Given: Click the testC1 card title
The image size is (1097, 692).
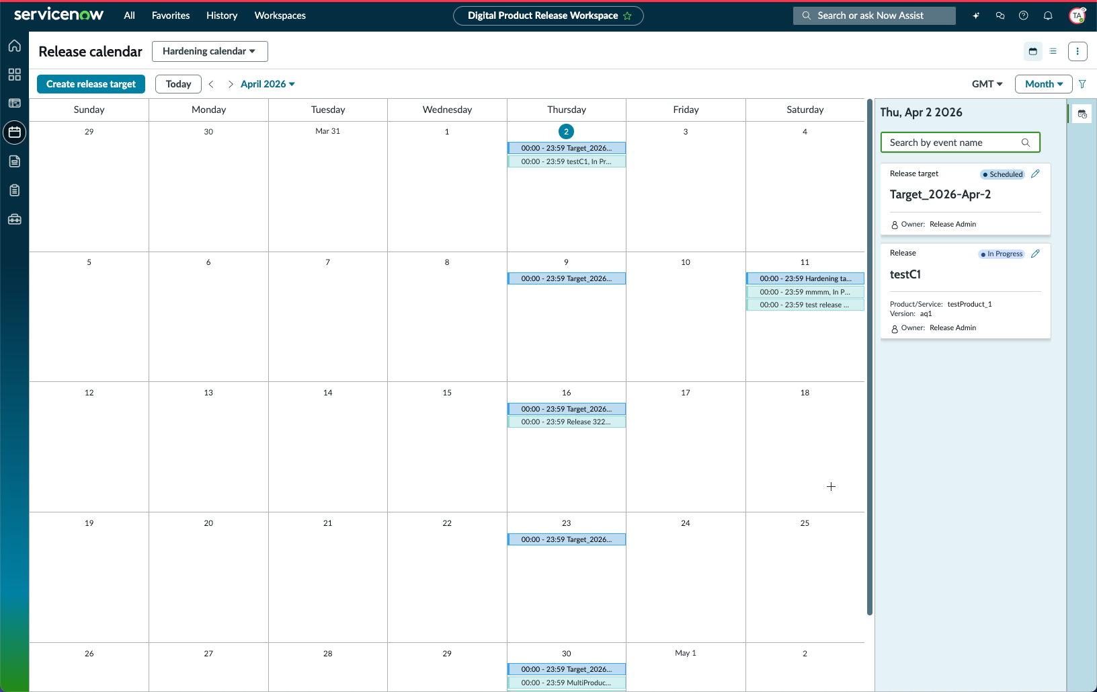Looking at the screenshot, I should [905, 274].
